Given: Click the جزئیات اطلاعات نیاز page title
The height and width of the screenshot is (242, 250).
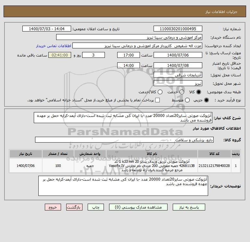Looking at the screenshot, I should (221, 12).
